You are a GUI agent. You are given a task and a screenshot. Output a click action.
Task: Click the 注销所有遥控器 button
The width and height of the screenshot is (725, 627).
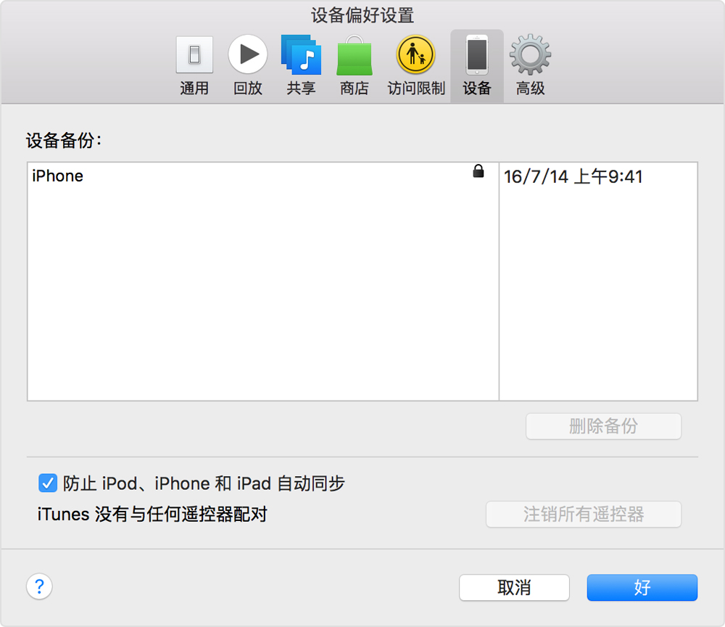click(x=584, y=514)
